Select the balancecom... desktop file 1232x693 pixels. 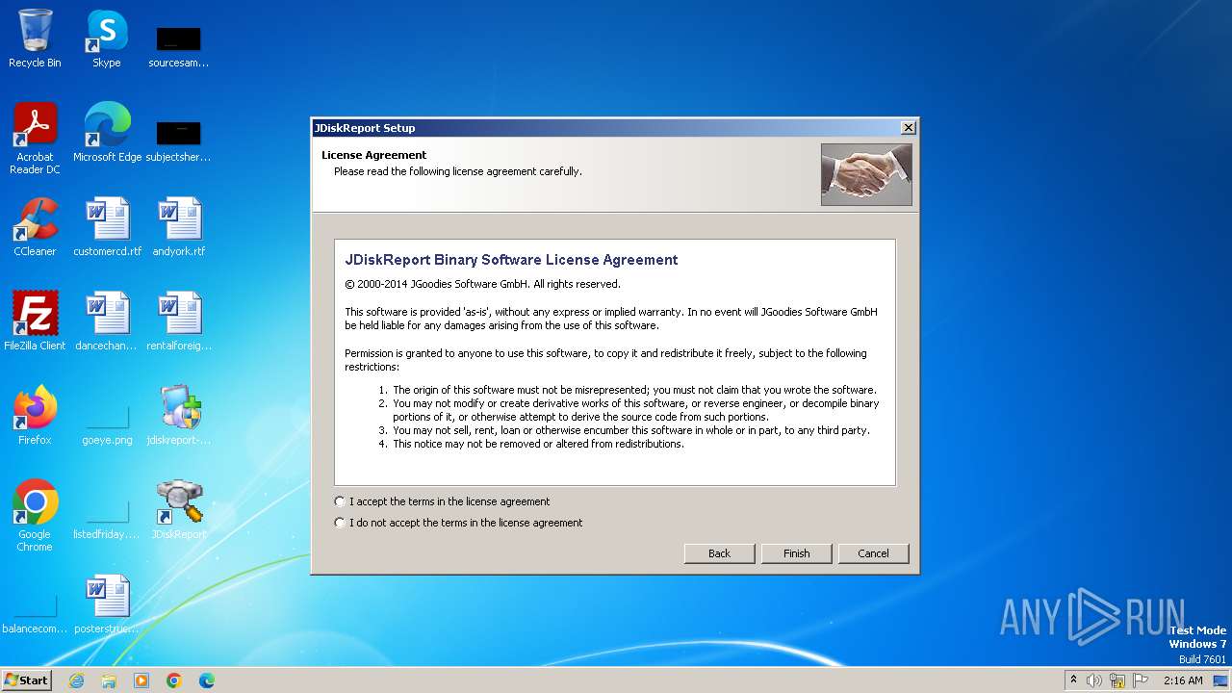pos(36,612)
